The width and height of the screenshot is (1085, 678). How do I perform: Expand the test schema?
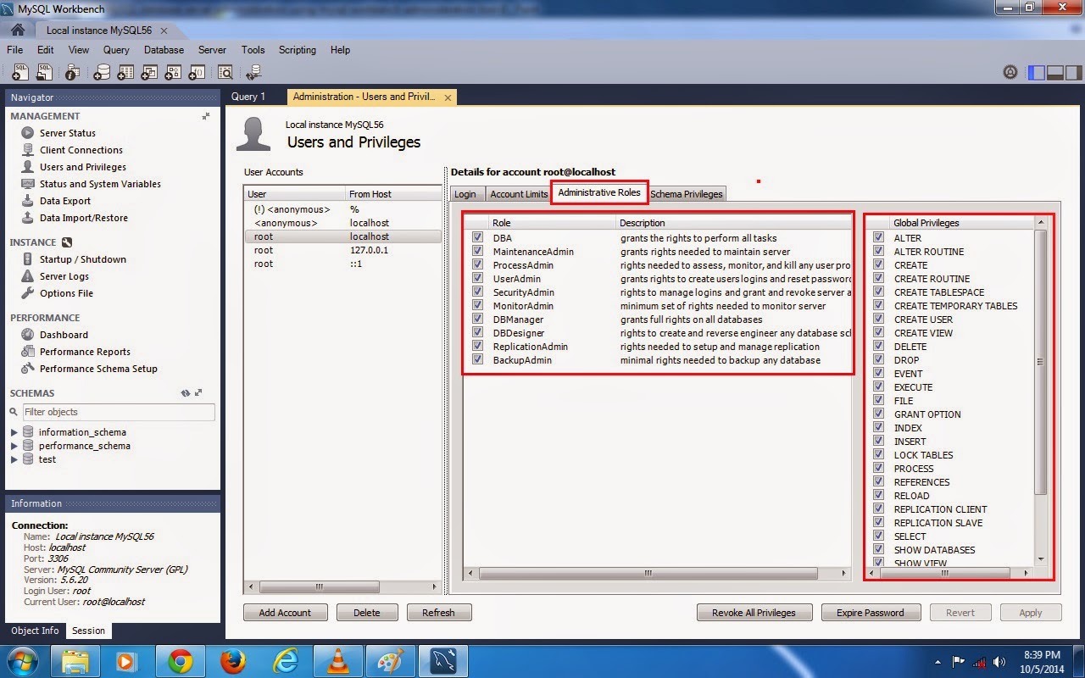pos(14,459)
